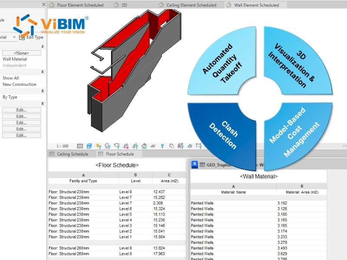Open the material selector dropdown in Properties

point(13,37)
